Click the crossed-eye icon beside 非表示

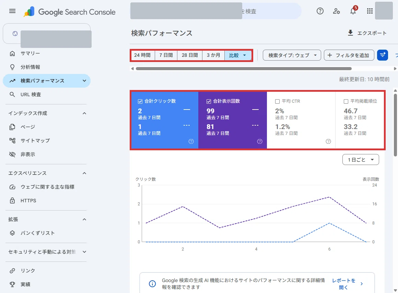pos(12,154)
